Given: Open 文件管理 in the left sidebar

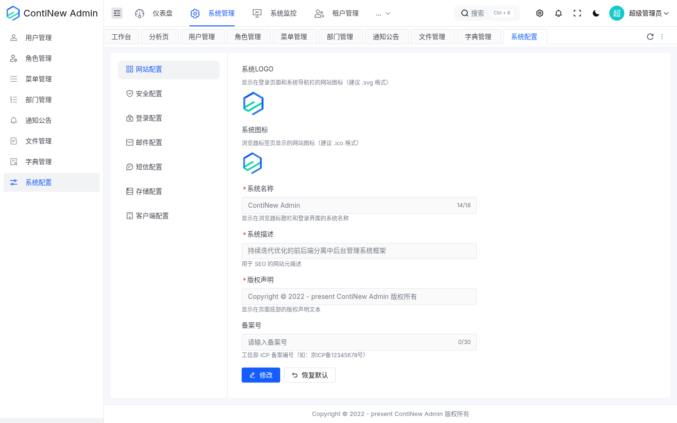Looking at the screenshot, I should tap(52, 141).
